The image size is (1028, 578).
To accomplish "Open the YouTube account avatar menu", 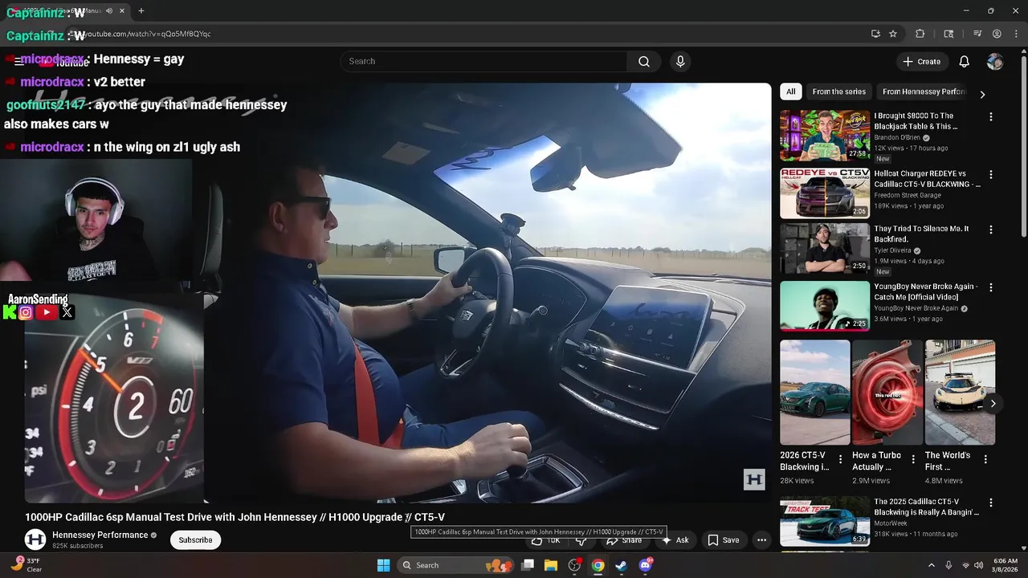I will 995,62.
